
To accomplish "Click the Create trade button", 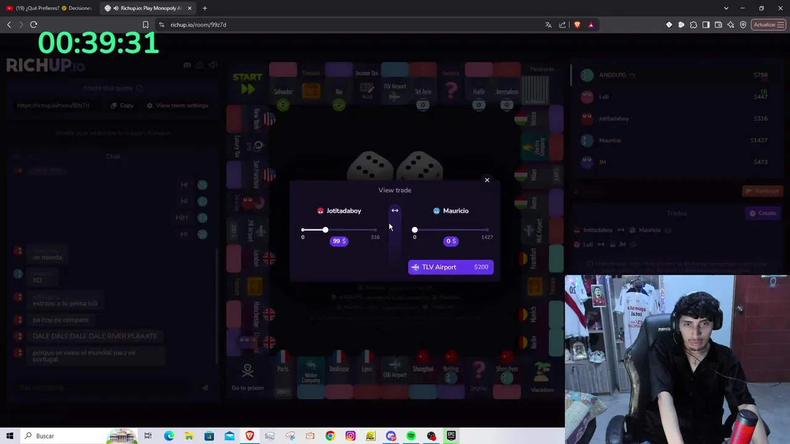I will point(763,213).
